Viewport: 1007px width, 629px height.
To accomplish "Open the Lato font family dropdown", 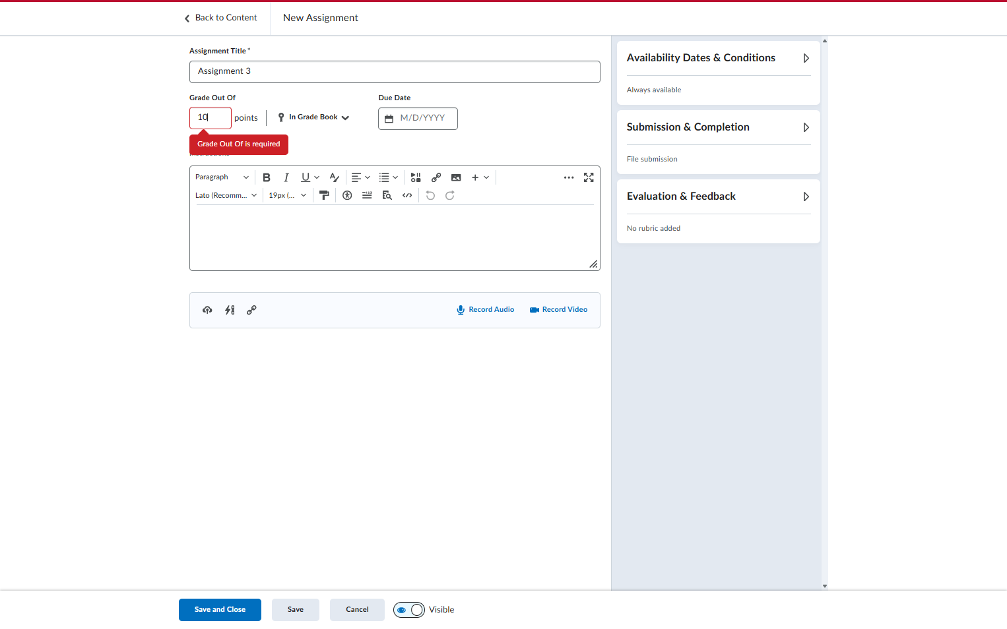I will click(226, 195).
